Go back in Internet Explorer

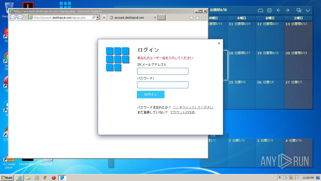tap(13, 17)
